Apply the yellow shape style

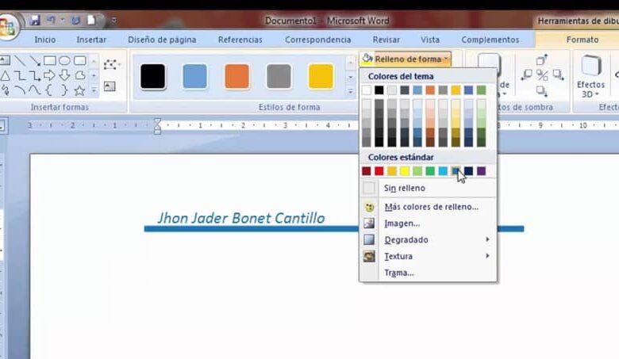321,76
